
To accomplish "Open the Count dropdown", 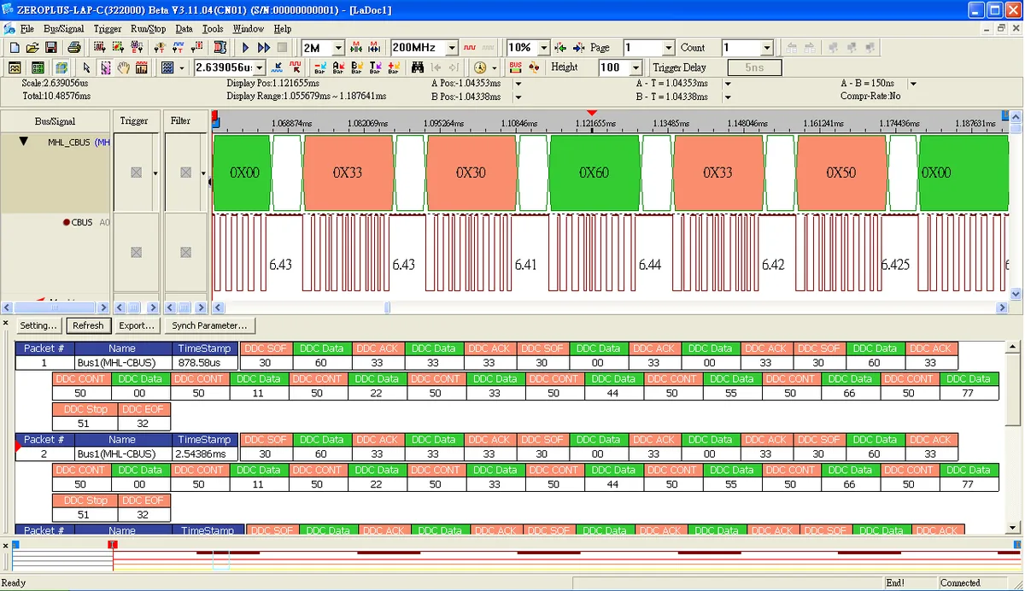I will click(x=767, y=48).
